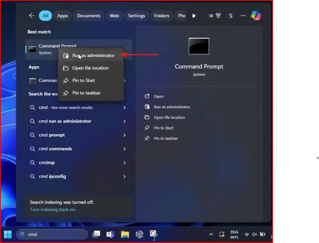The height and width of the screenshot is (243, 319).
Task: Go back with the arrow in search panel
Action: (x=32, y=16)
